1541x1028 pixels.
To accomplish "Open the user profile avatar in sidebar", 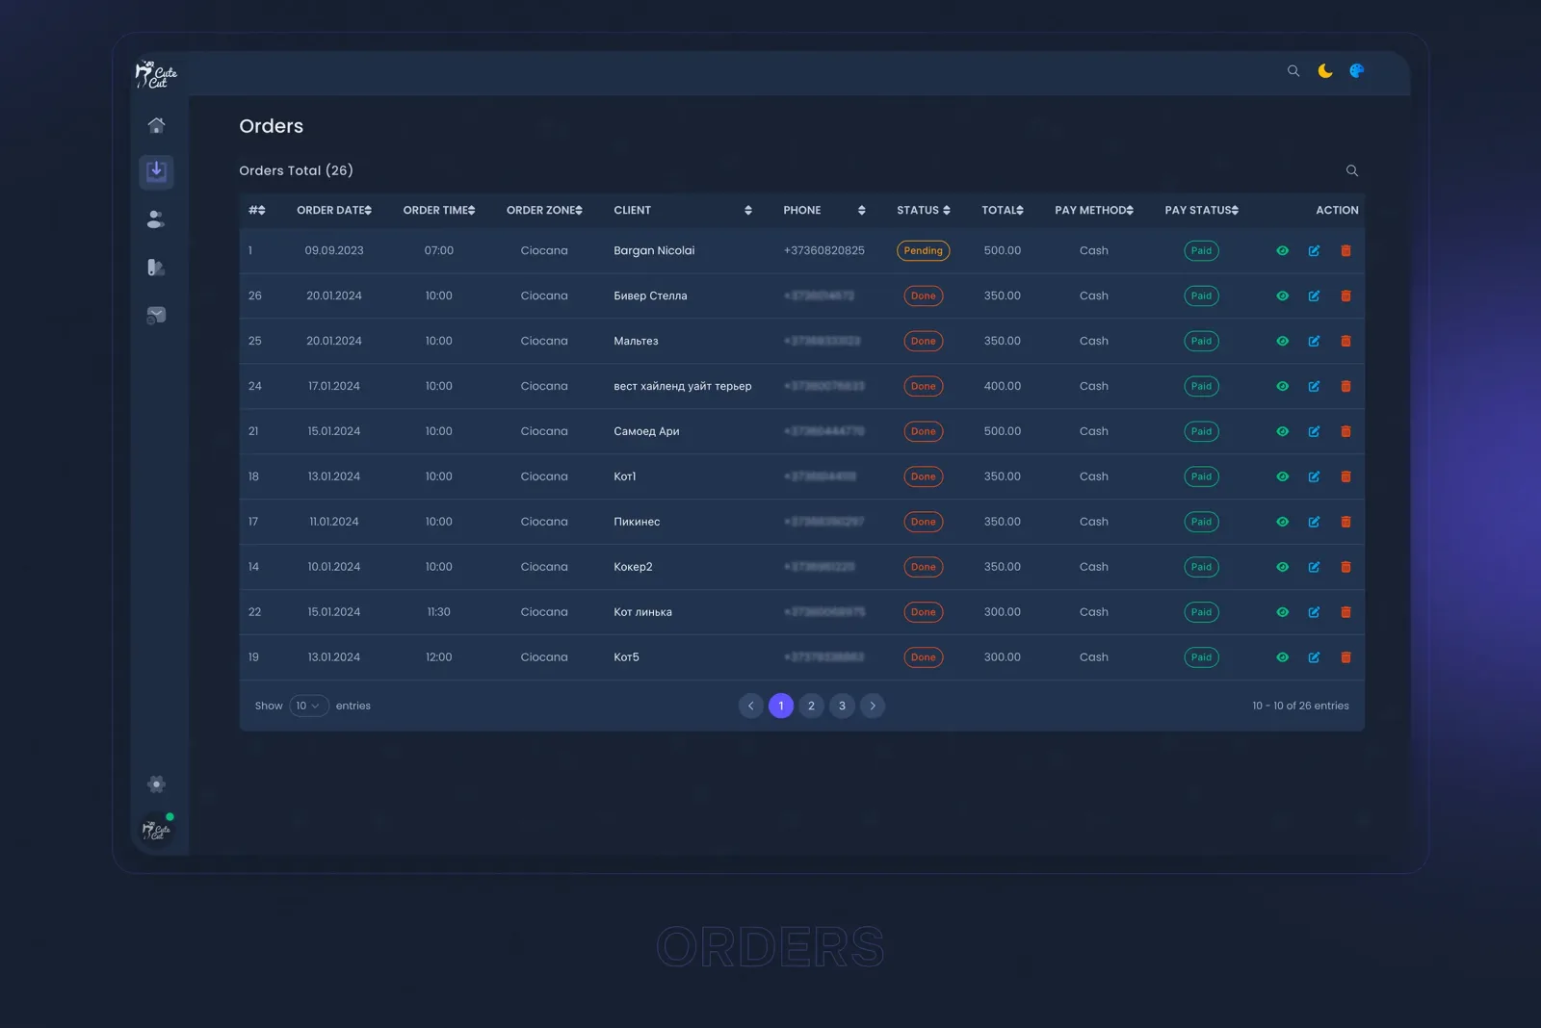I will (156, 830).
